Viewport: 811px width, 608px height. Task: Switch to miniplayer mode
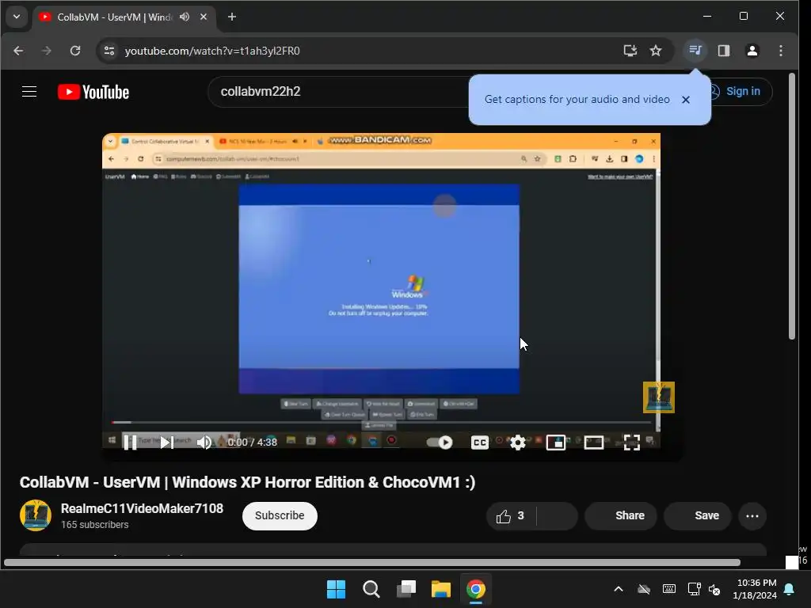(x=555, y=442)
